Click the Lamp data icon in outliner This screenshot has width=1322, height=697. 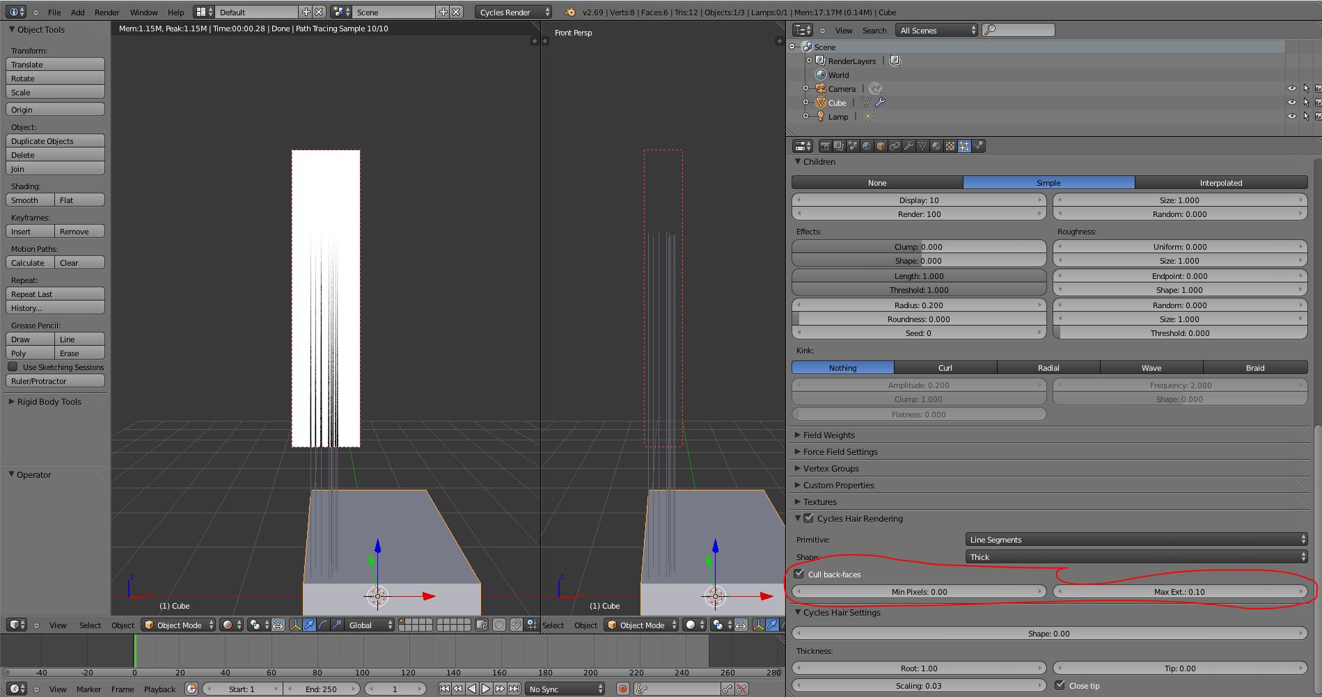(x=868, y=116)
